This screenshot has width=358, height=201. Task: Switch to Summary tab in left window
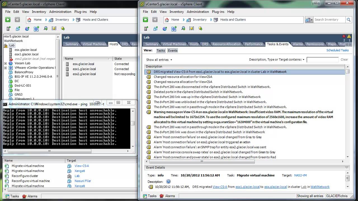click(72, 44)
